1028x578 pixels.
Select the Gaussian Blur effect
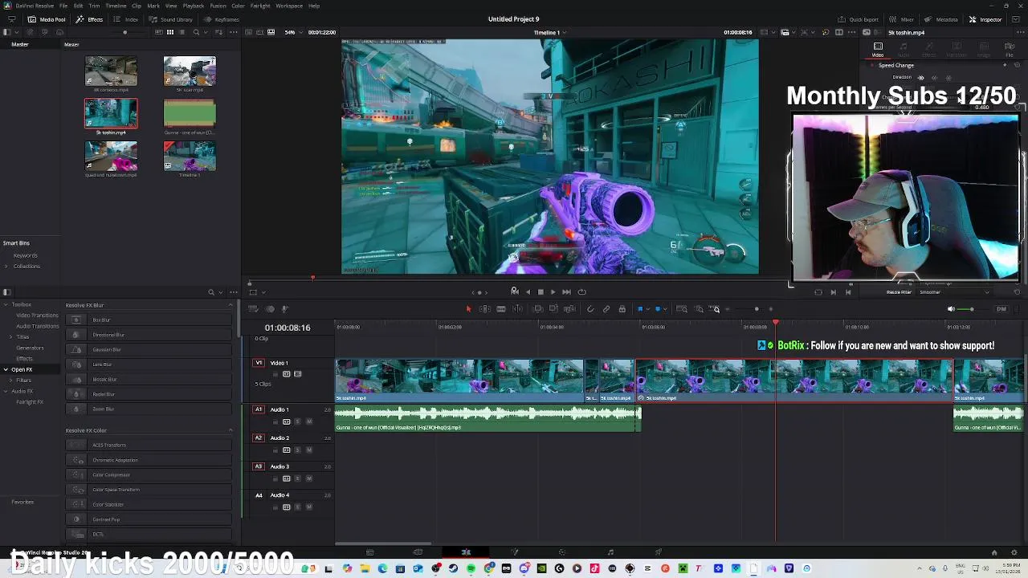click(149, 349)
